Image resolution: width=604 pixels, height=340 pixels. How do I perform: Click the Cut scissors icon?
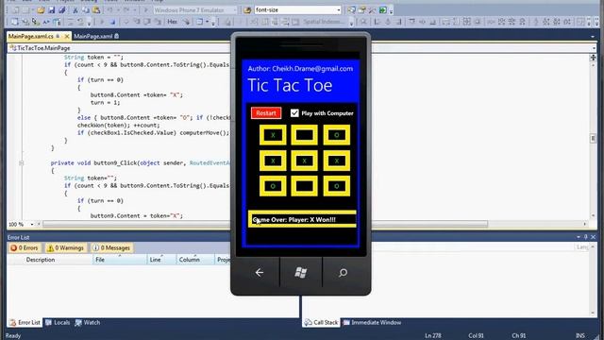pyautogui.click(x=75, y=10)
